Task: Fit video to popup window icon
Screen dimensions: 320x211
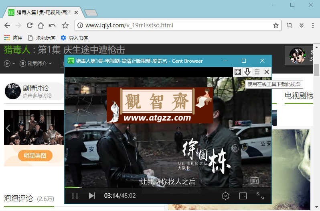Action: click(x=238, y=72)
